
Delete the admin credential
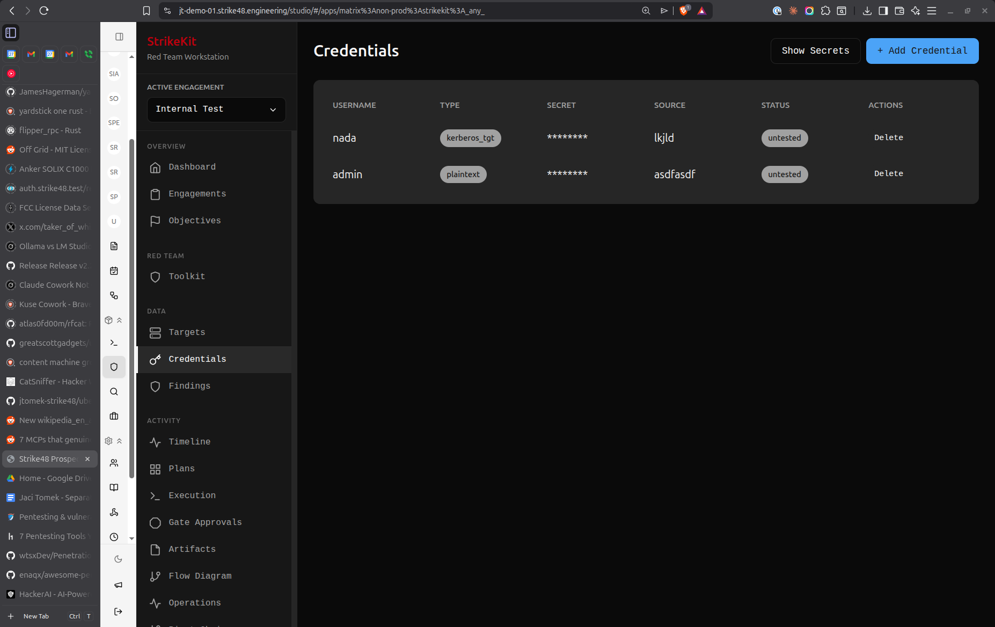point(888,173)
